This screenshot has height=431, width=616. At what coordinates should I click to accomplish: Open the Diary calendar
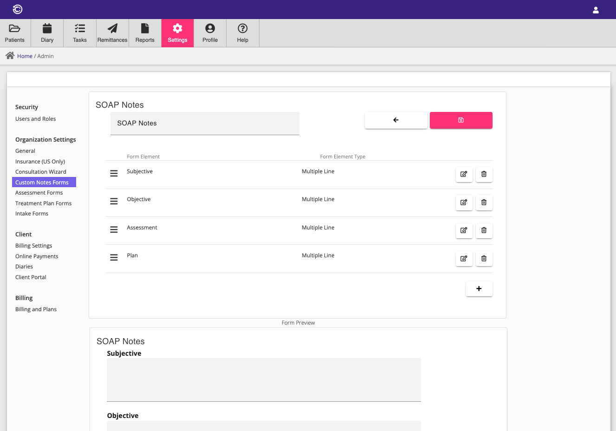click(x=47, y=33)
